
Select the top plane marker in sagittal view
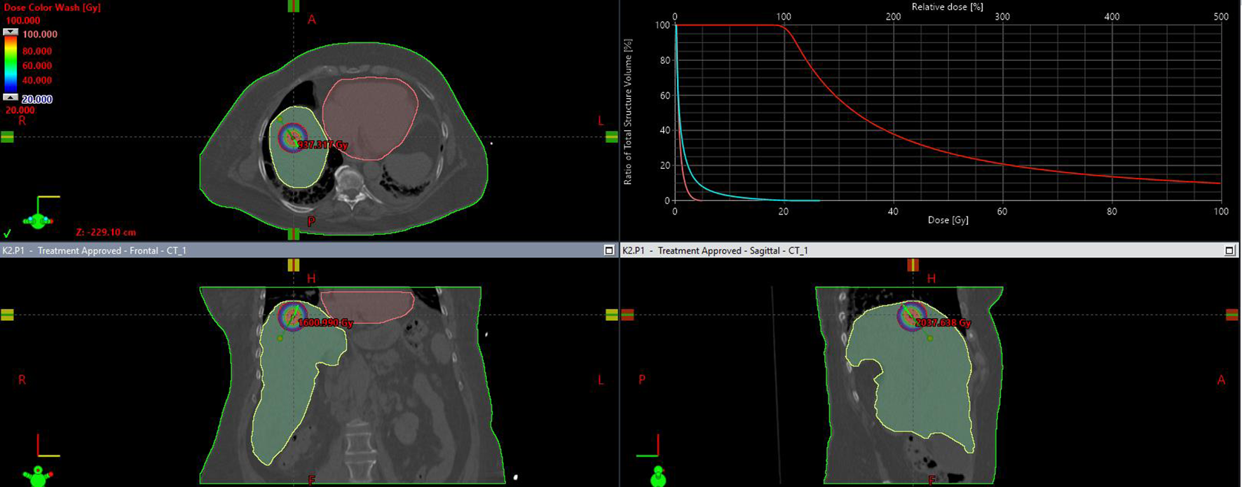913,265
